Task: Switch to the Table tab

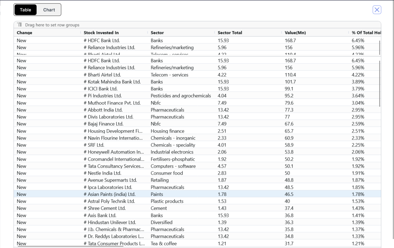Action: pos(25,10)
